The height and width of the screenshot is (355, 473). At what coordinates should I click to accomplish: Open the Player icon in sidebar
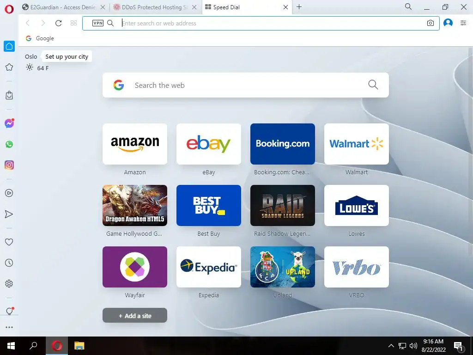coord(9,193)
